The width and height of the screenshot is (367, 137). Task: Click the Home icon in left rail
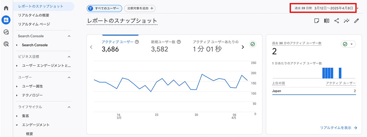(x=6, y=8)
